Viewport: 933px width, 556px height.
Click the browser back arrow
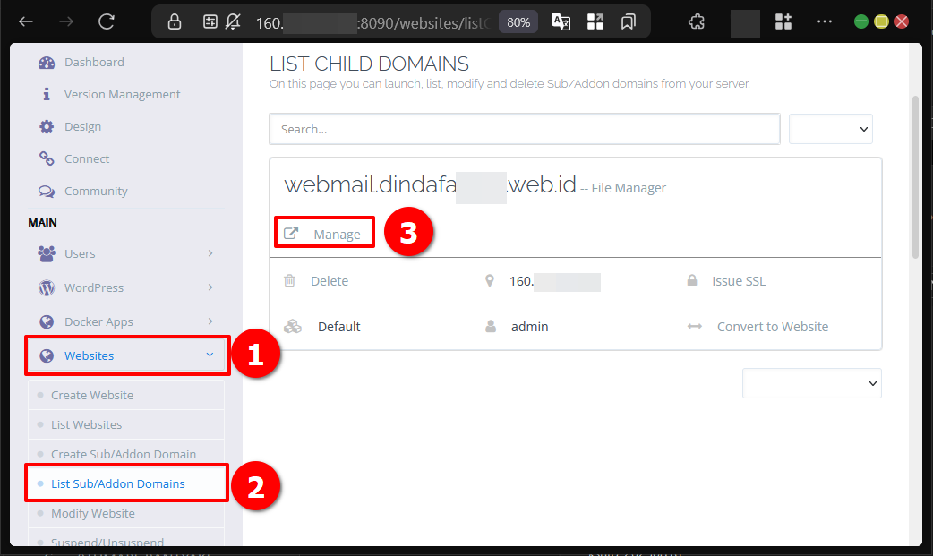[26, 21]
